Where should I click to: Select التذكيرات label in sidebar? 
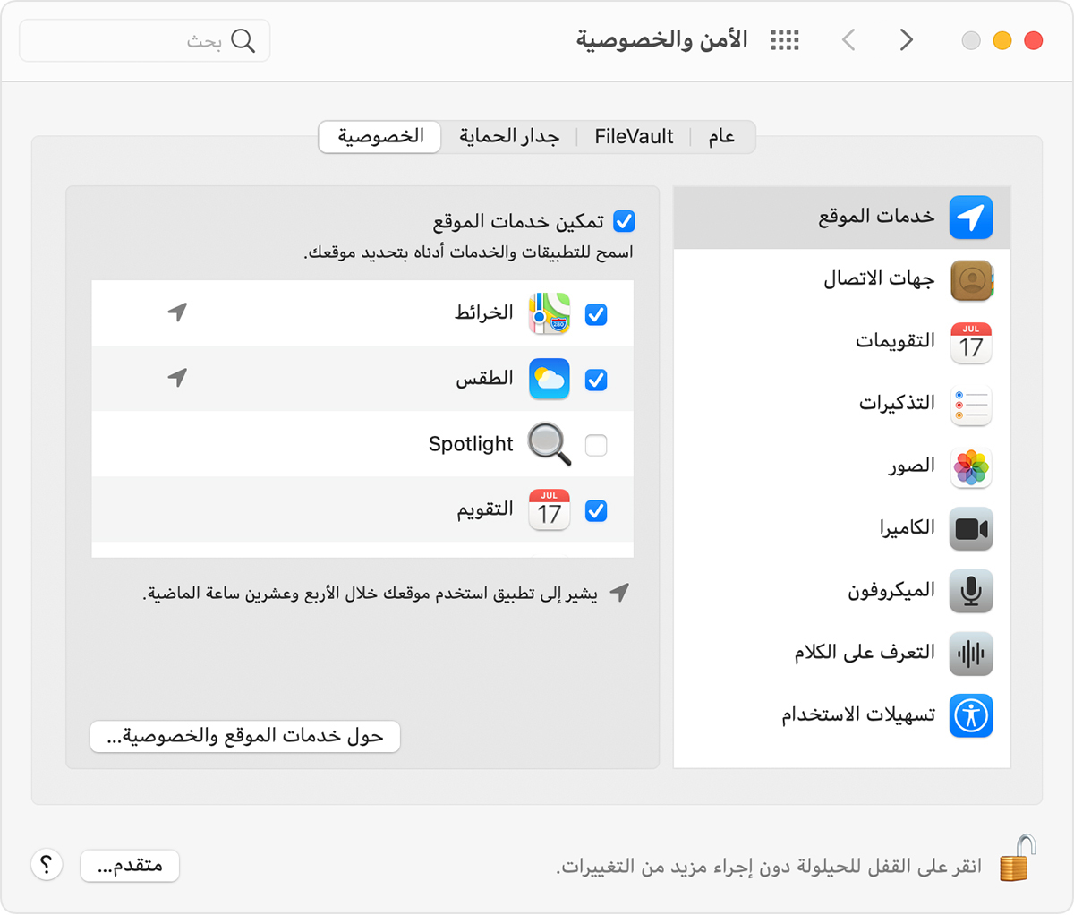(897, 404)
